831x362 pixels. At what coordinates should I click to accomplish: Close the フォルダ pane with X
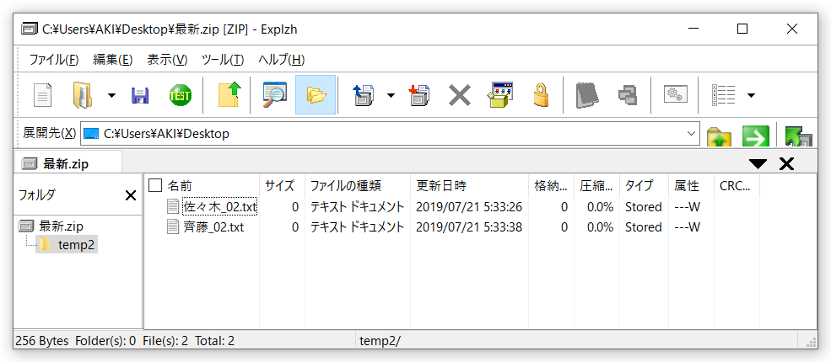point(131,195)
